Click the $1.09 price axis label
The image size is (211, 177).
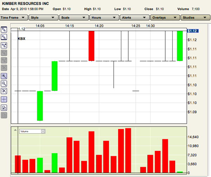[x=192, y=112]
